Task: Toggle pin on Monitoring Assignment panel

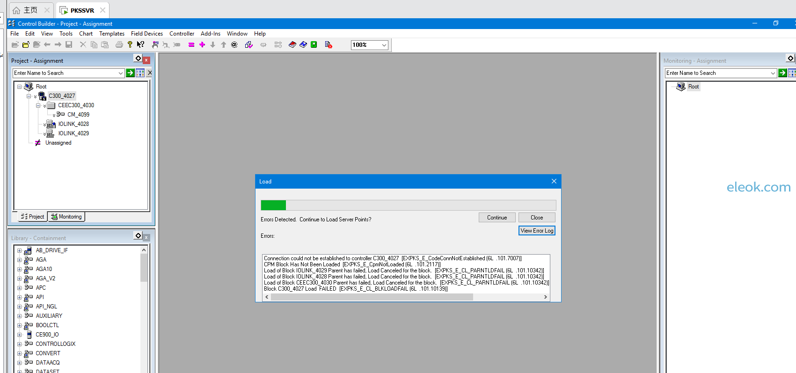Action: click(790, 59)
